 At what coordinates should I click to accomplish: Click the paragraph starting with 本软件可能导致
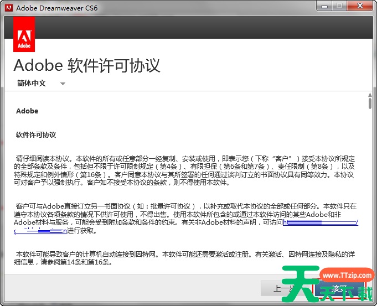(x=185, y=258)
